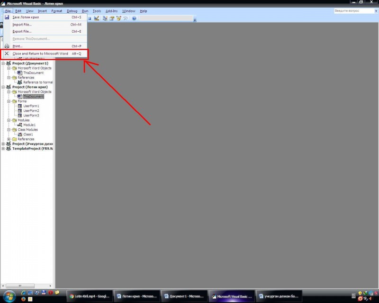Expand References folder under Class Modules

pos(9,139)
